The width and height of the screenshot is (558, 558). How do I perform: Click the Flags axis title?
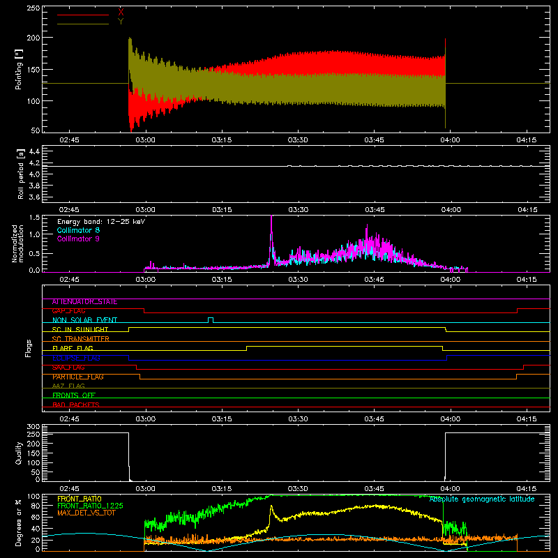coord(28,348)
